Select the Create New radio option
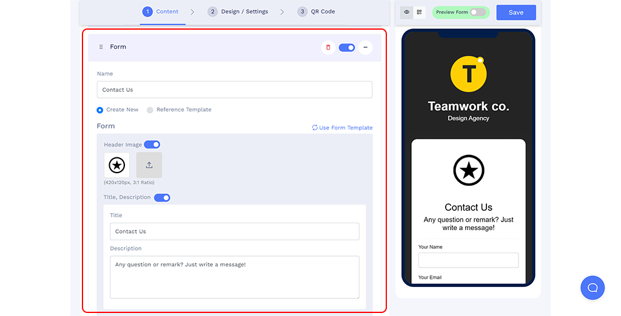Viewport: 621px width, 316px height. 100,110
